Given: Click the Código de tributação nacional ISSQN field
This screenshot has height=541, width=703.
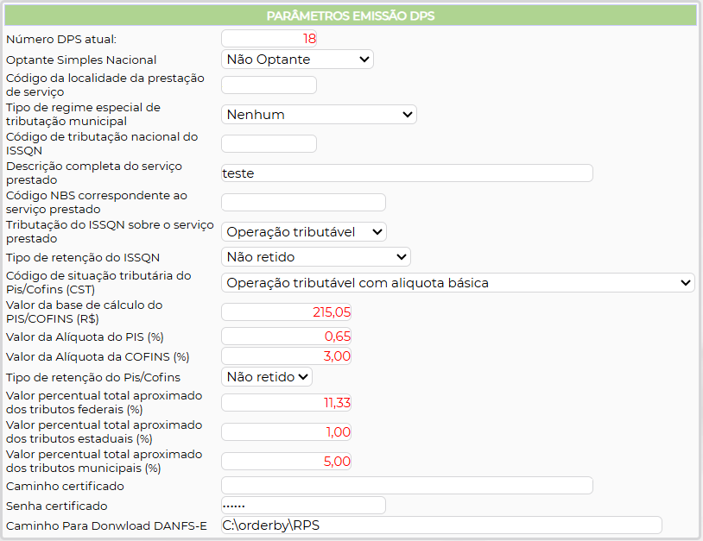Looking at the screenshot, I should click(269, 143).
